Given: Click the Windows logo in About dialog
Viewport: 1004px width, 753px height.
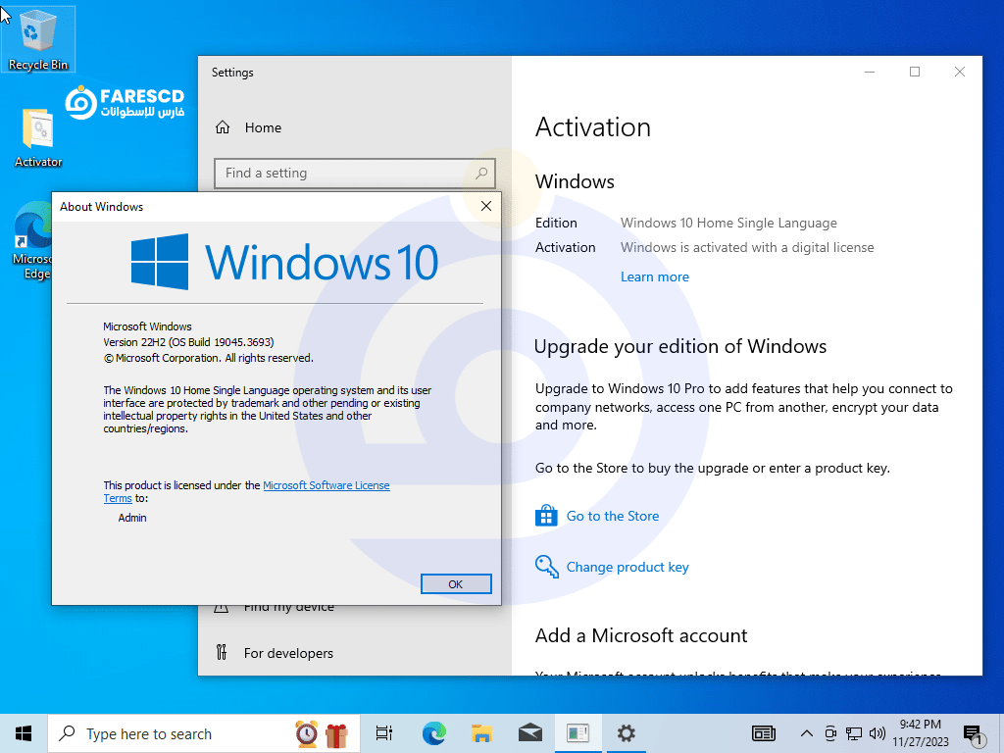Looking at the screenshot, I should (x=160, y=261).
